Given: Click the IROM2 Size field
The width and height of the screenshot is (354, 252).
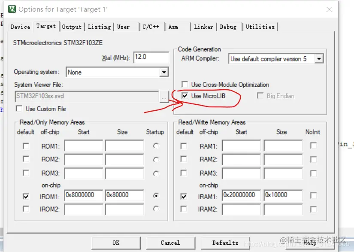Looking at the screenshot, I should [x=124, y=209].
